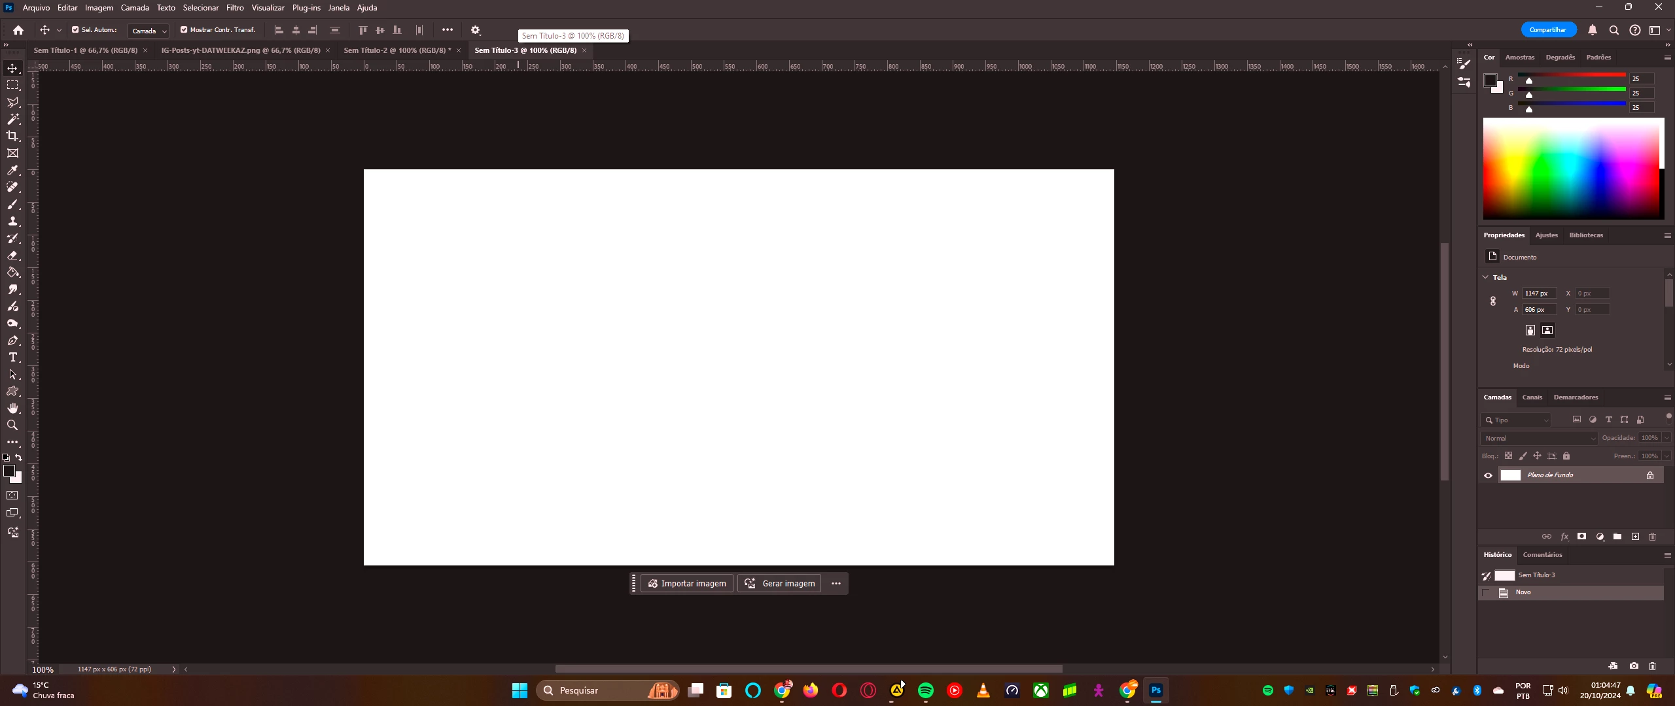Open the Filtro menu
This screenshot has width=1675, height=706.
pos(235,8)
